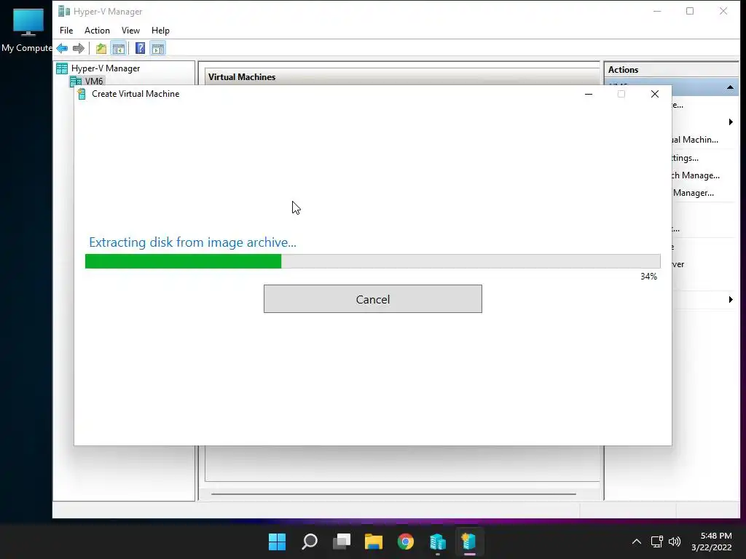Screen dimensions: 746x559
Task: Open Task View on the taskbar
Action: click(x=342, y=542)
